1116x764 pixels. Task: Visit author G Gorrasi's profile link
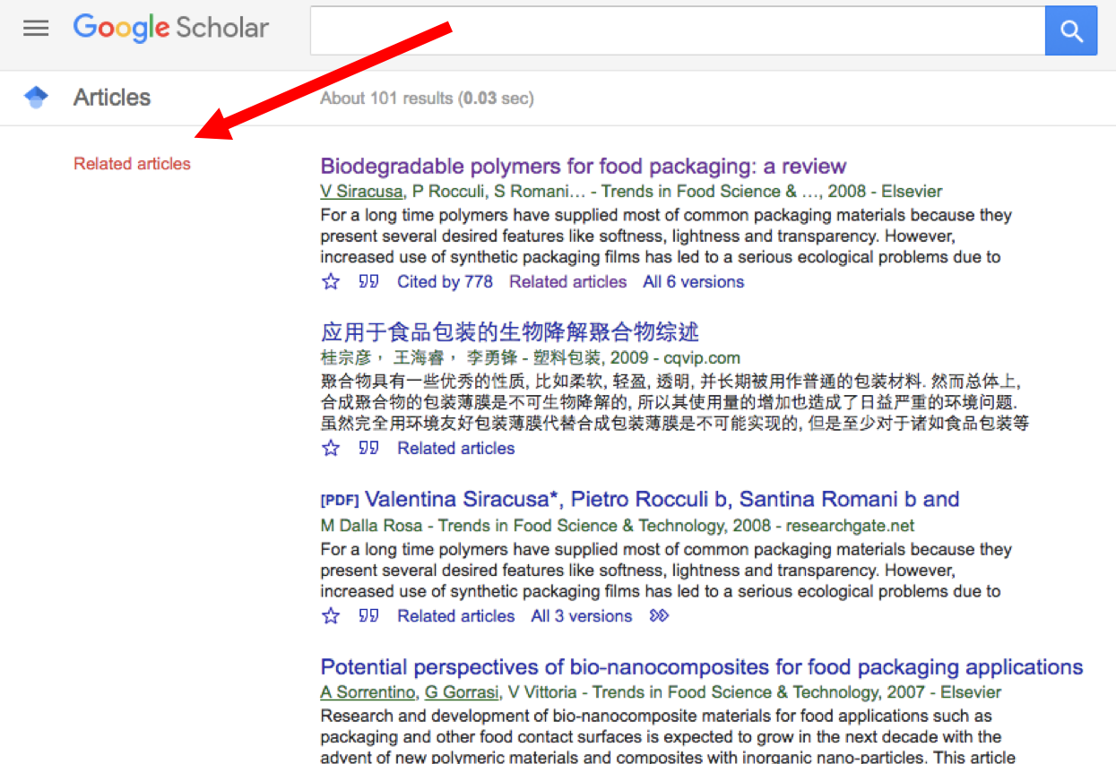coord(462,692)
